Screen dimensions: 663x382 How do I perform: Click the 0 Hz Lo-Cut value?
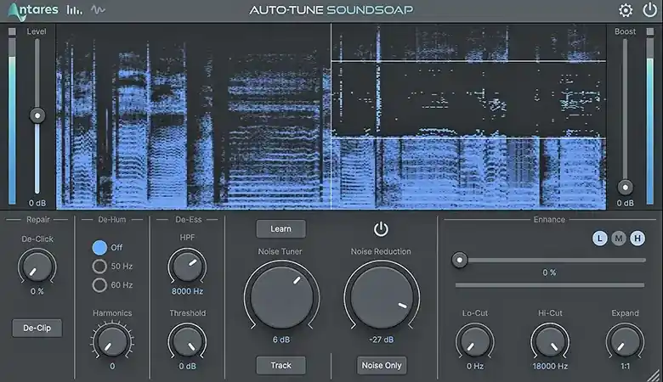click(x=475, y=367)
